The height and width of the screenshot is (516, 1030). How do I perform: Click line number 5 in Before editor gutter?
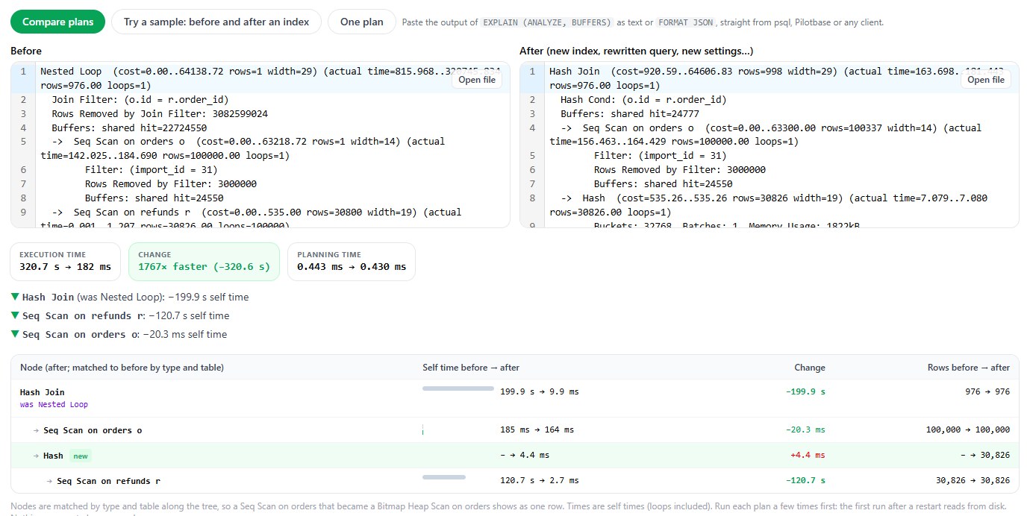tap(23, 142)
